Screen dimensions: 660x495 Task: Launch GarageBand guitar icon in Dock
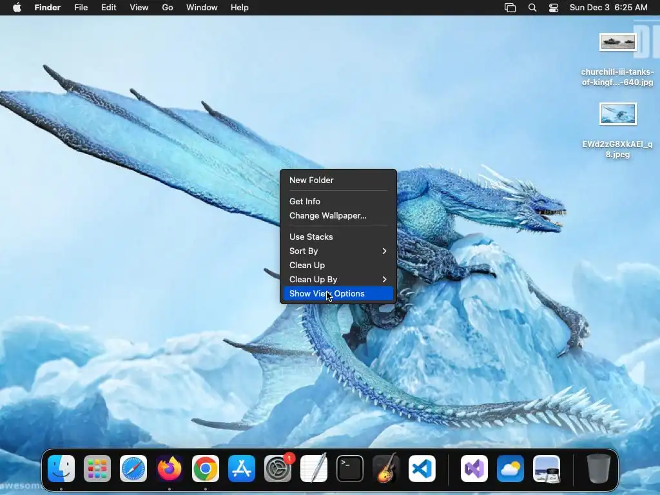click(x=386, y=469)
